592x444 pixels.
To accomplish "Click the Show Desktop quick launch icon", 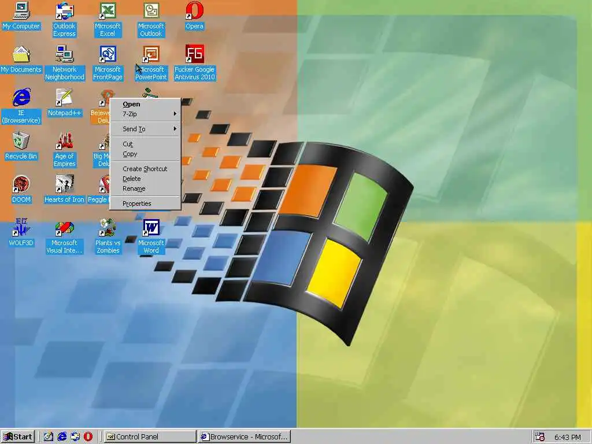I will pyautogui.click(x=49, y=436).
